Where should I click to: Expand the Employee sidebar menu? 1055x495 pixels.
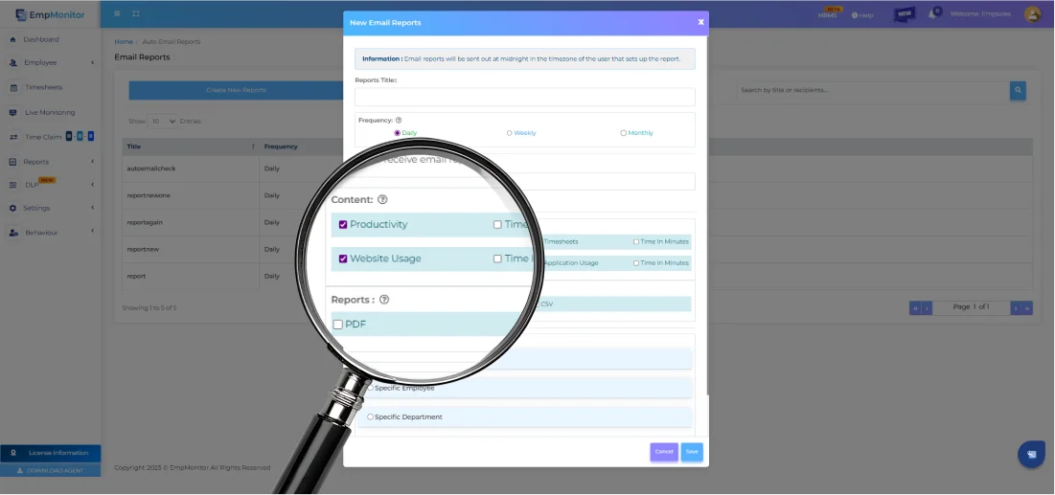50,63
